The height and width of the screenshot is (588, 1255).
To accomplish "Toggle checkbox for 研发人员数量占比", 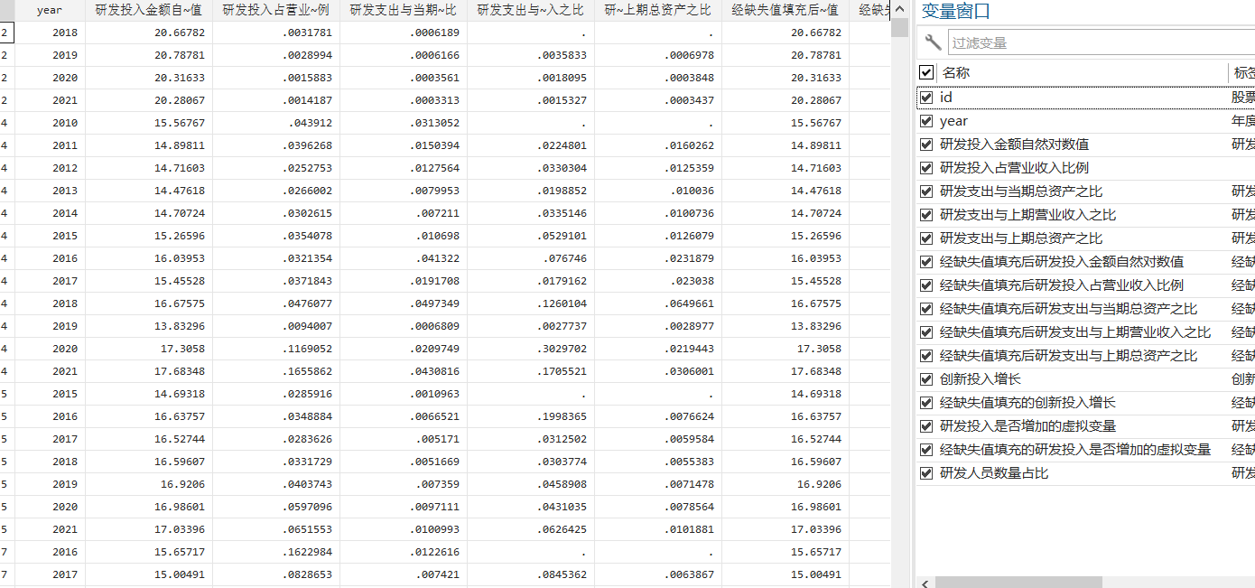I will point(926,473).
